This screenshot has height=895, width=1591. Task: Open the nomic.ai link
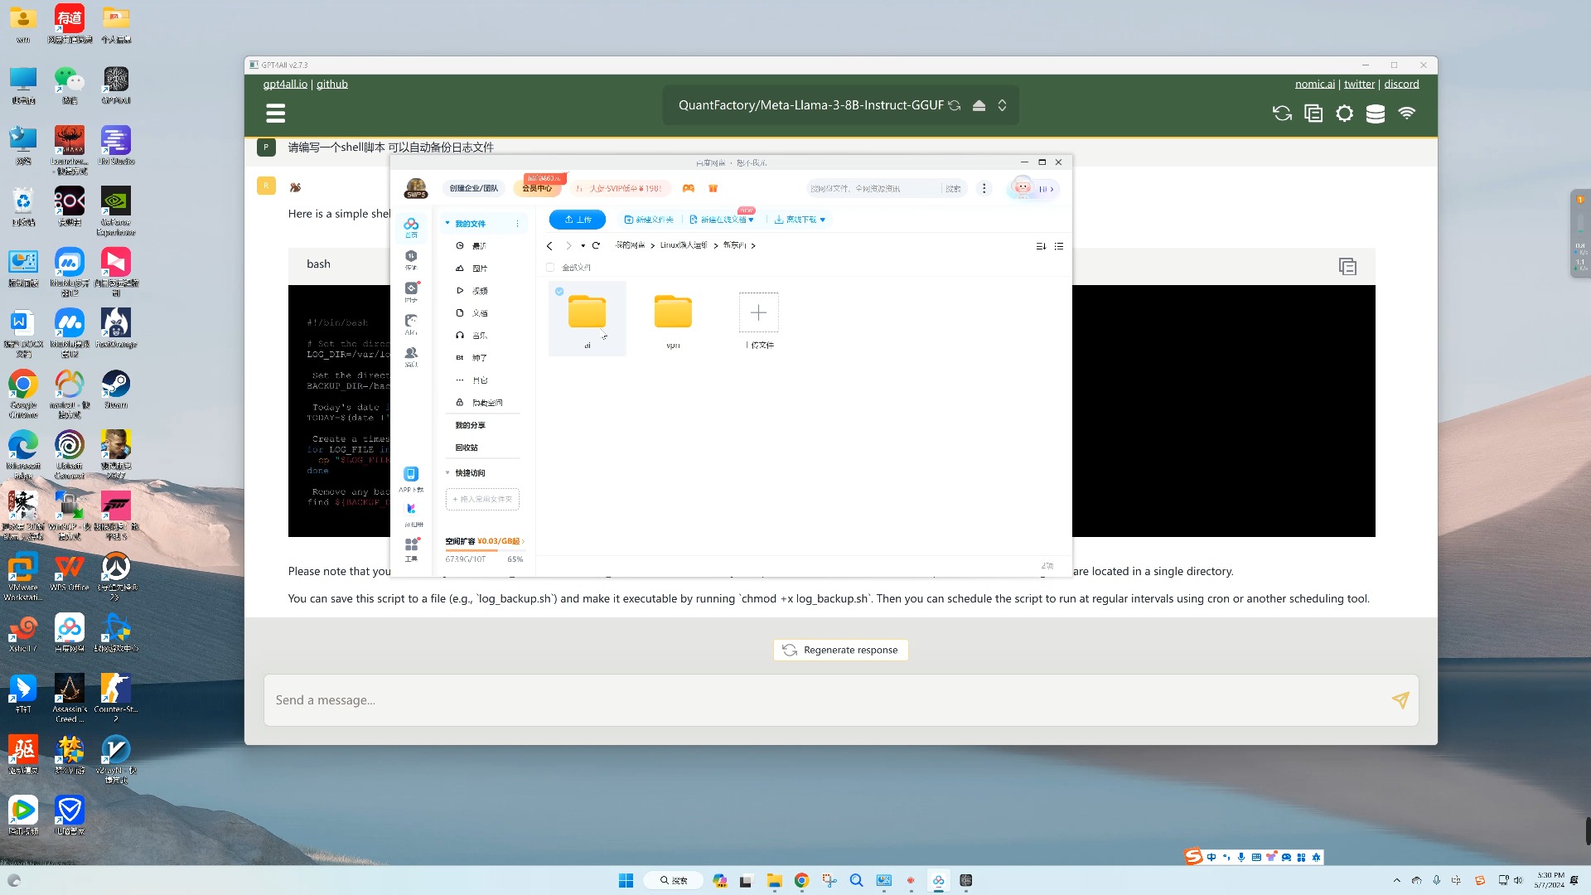coord(1315,84)
